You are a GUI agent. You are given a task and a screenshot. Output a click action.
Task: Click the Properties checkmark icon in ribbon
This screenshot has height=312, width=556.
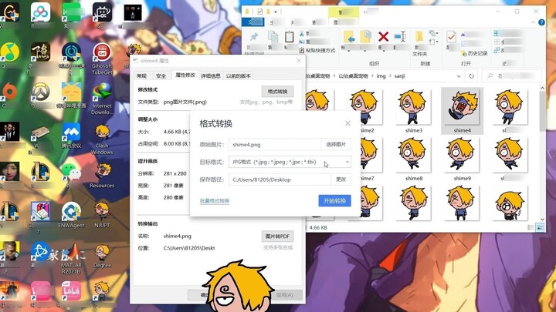click(451, 37)
